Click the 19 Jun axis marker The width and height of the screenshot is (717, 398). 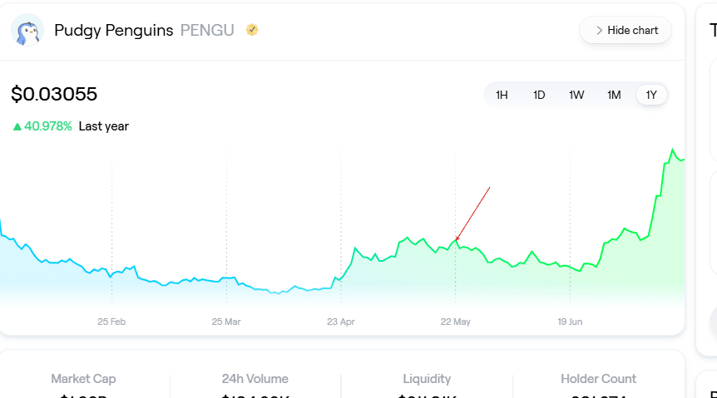(x=570, y=322)
